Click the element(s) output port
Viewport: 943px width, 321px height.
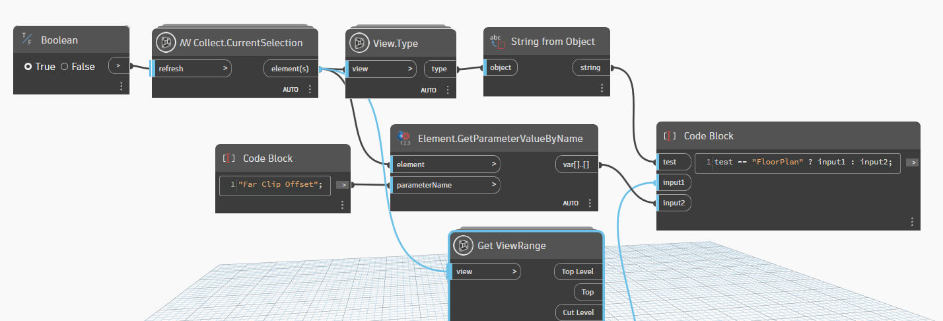coord(291,68)
